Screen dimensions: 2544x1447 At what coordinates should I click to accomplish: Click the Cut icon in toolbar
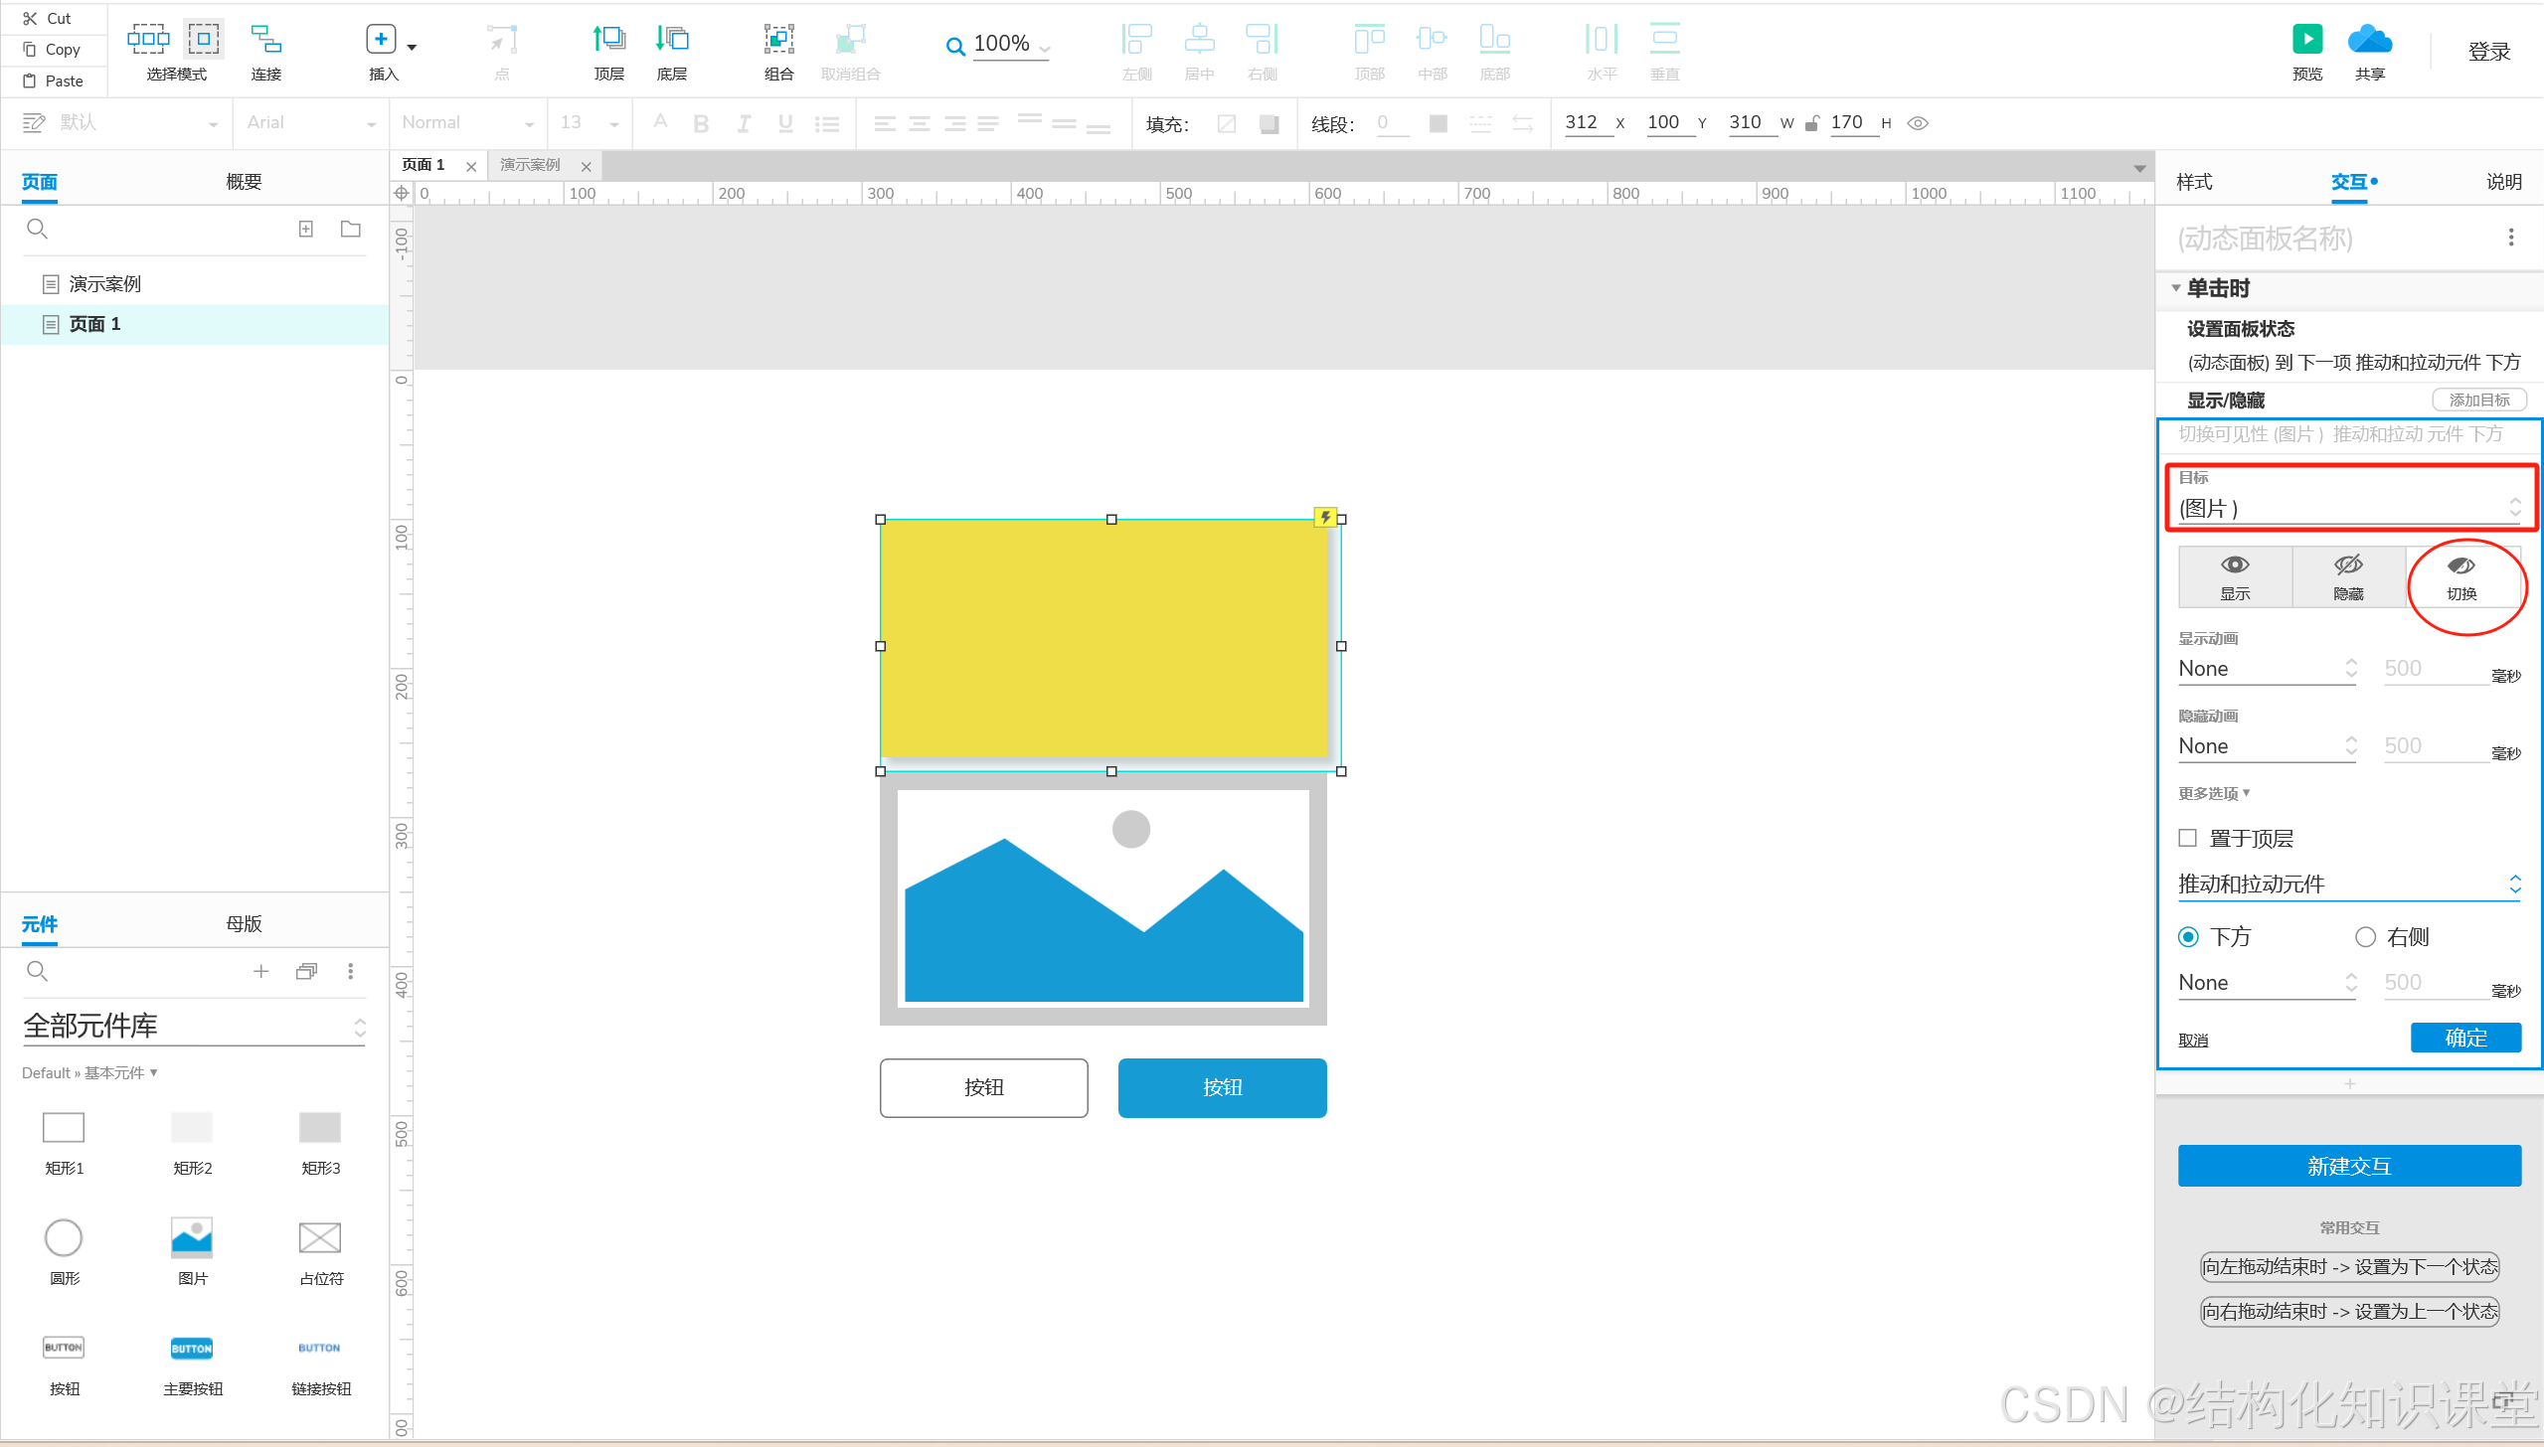point(30,18)
